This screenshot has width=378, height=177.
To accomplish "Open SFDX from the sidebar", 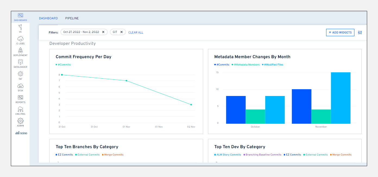I will pyautogui.click(x=20, y=86).
